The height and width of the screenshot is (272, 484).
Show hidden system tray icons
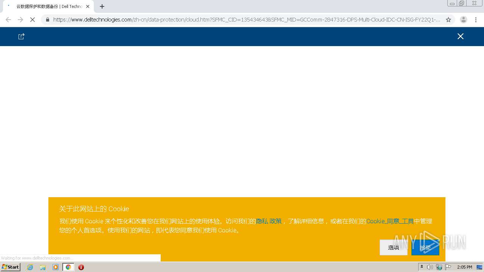(422, 267)
